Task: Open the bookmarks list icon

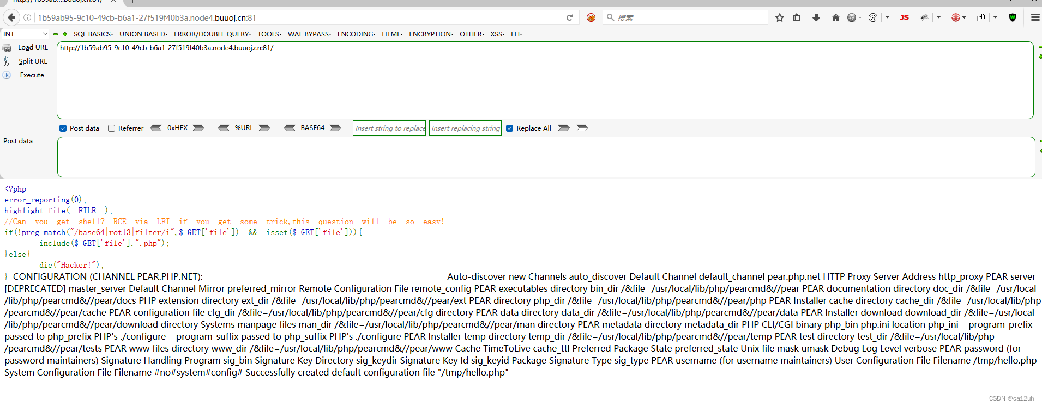Action: 797,17
